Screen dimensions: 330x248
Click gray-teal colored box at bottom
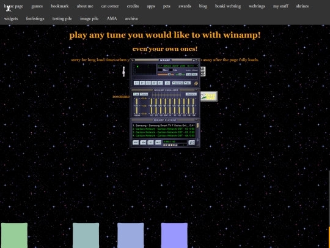coord(86,235)
